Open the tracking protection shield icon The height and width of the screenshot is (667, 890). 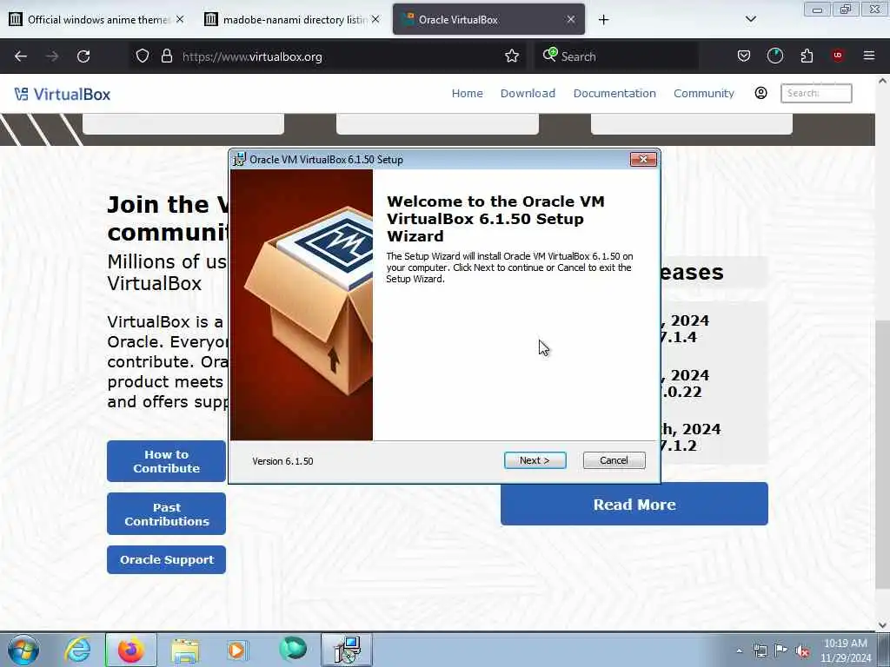coord(143,56)
